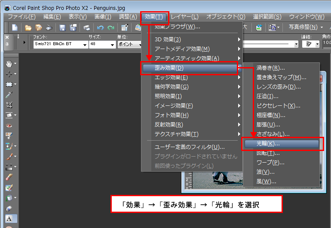Open the 写真修整(N) dropdown arrow
This screenshot has width=331, height=228.
[x=322, y=27]
